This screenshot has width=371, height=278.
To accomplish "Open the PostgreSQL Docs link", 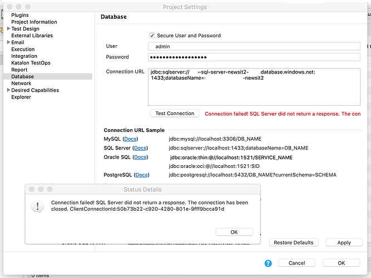I will (x=142, y=175).
